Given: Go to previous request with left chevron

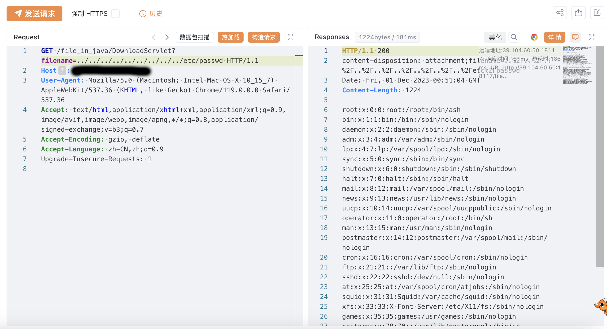Looking at the screenshot, I should coord(154,37).
